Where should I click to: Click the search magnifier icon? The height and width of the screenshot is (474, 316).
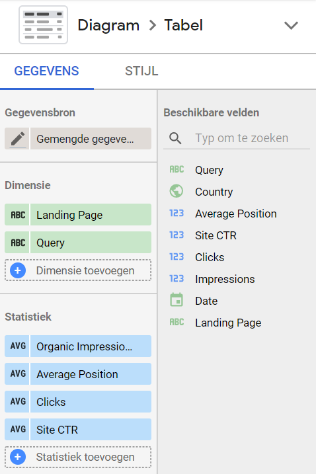175,138
